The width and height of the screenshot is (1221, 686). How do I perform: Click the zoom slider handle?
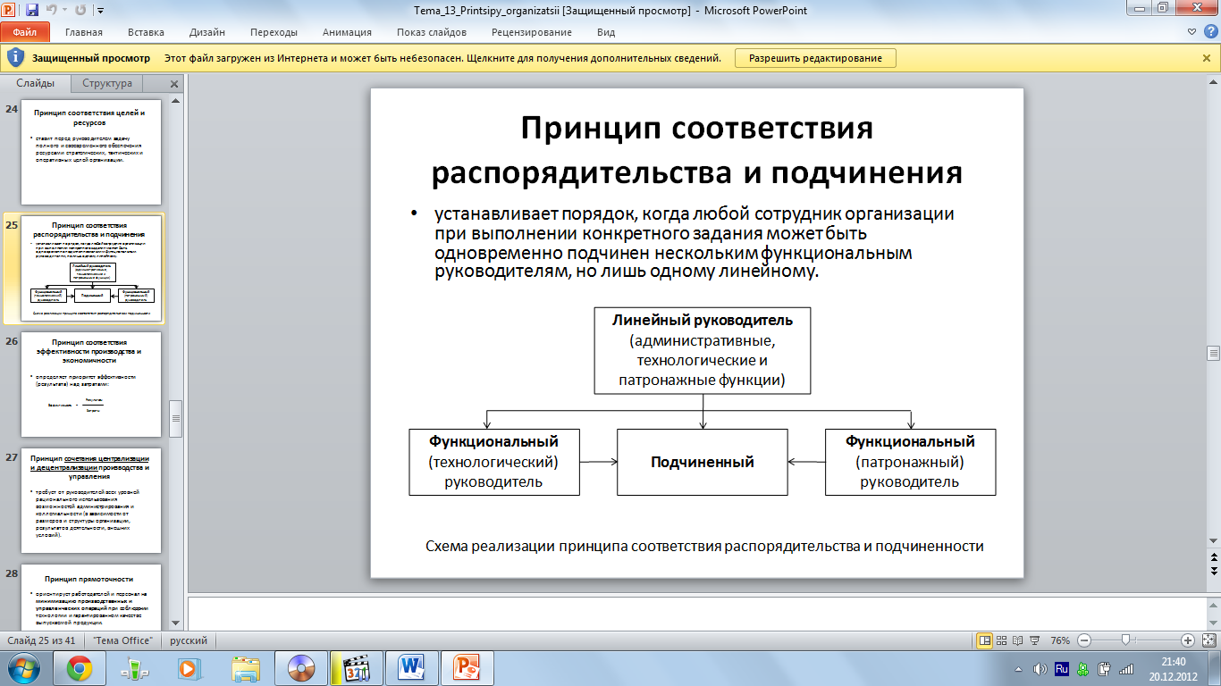tap(1126, 640)
